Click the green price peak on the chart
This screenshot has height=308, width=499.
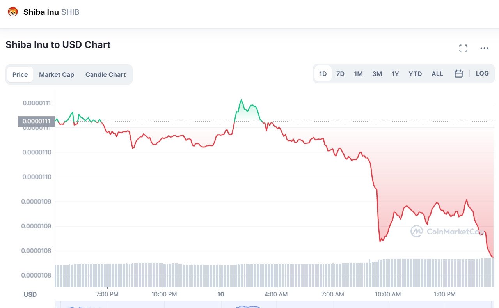click(x=241, y=100)
